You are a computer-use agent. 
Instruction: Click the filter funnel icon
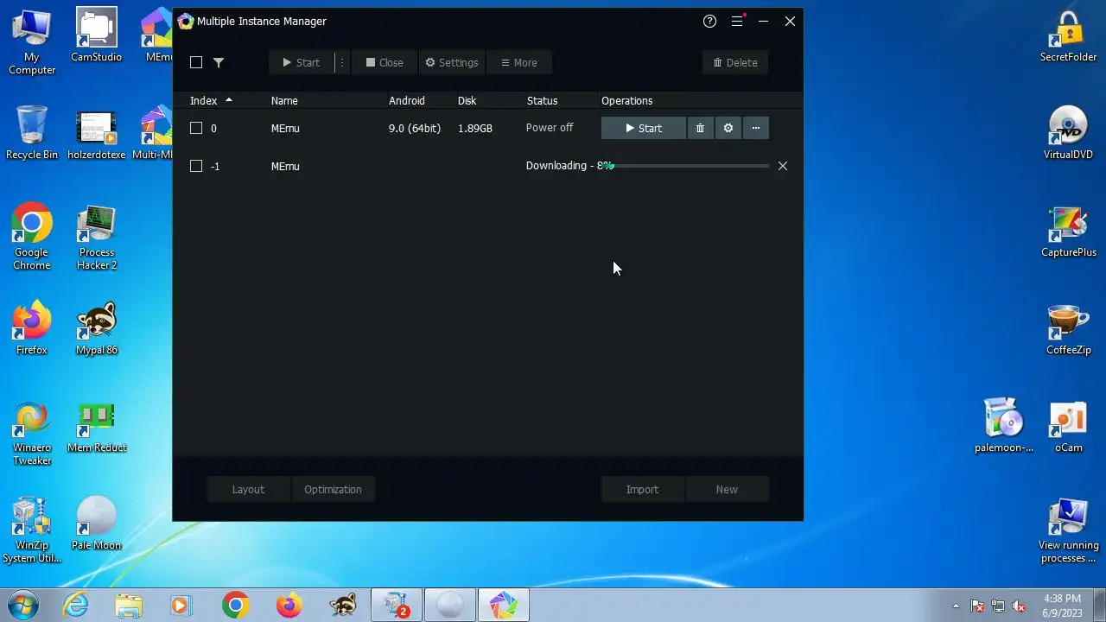[219, 62]
